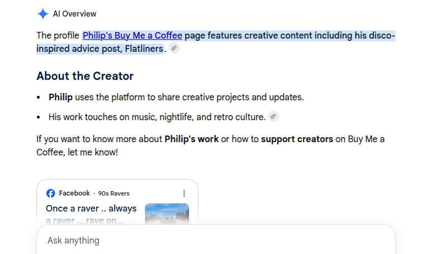The height and width of the screenshot is (254, 446).
Task: Click the 'AI Overview' label text
Action: (x=75, y=14)
